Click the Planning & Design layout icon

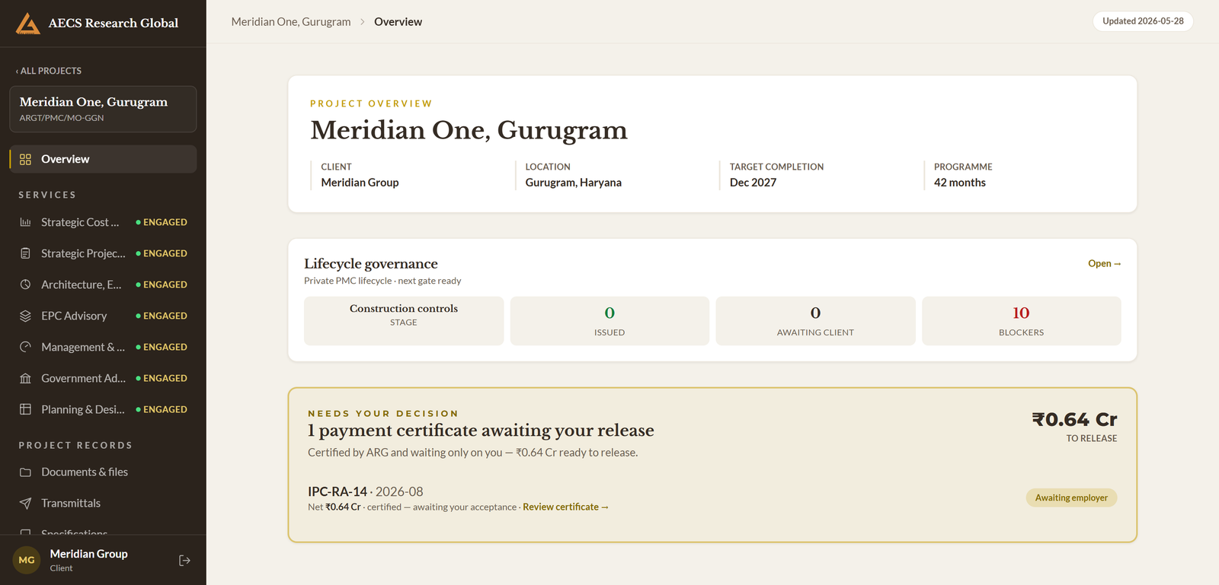25,409
